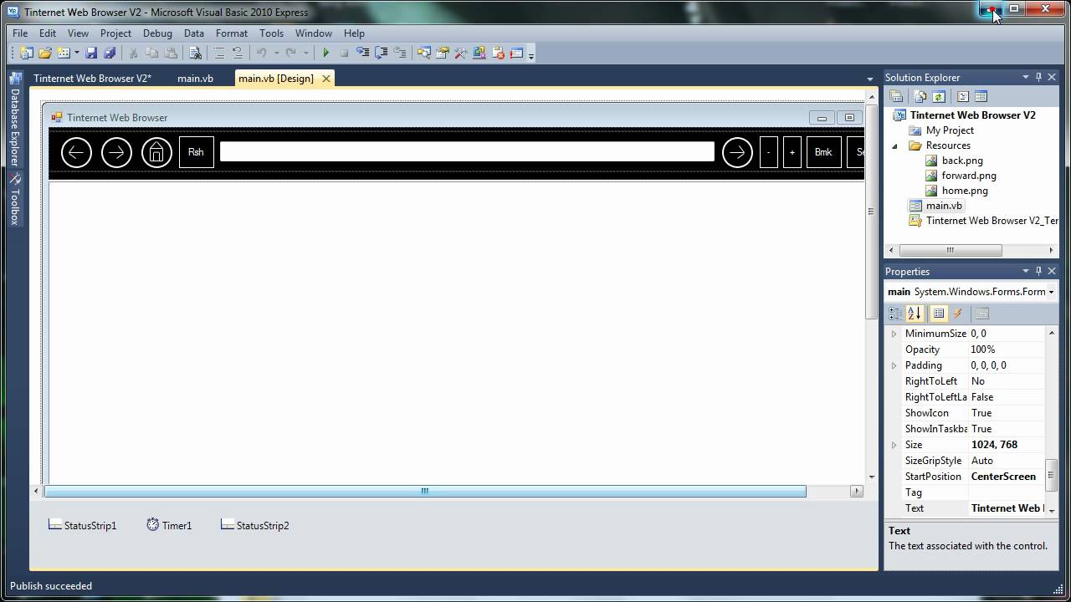Click the Cut scissors icon
Screen dimensions: 1071x602
133,53
